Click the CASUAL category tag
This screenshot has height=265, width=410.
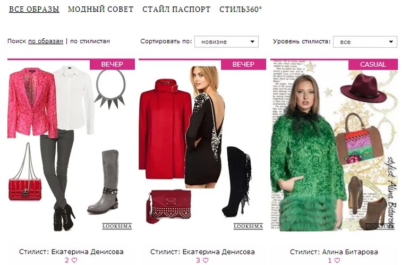coord(373,65)
